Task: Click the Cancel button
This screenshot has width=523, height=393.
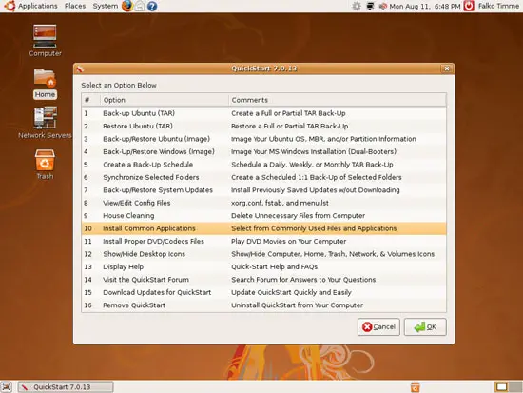Action: pos(378,327)
